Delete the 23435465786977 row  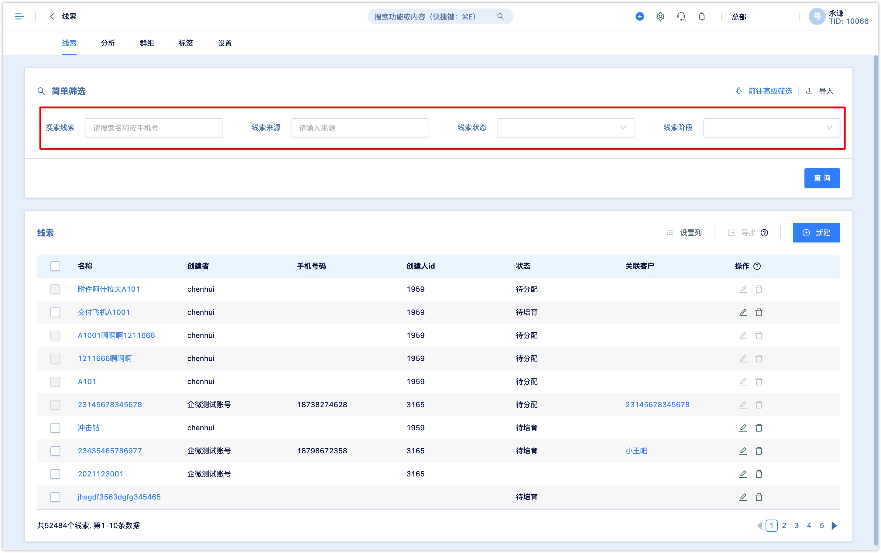point(759,451)
